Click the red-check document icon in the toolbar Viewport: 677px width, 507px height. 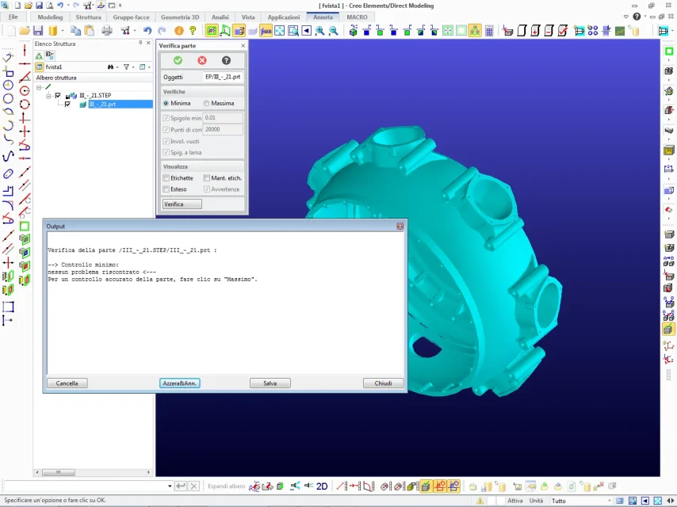pos(563,31)
